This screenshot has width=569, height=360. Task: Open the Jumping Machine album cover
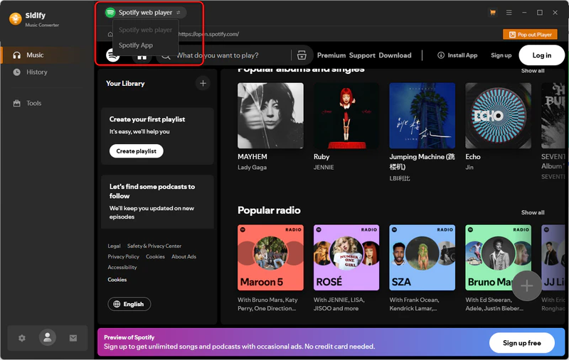tap(422, 116)
